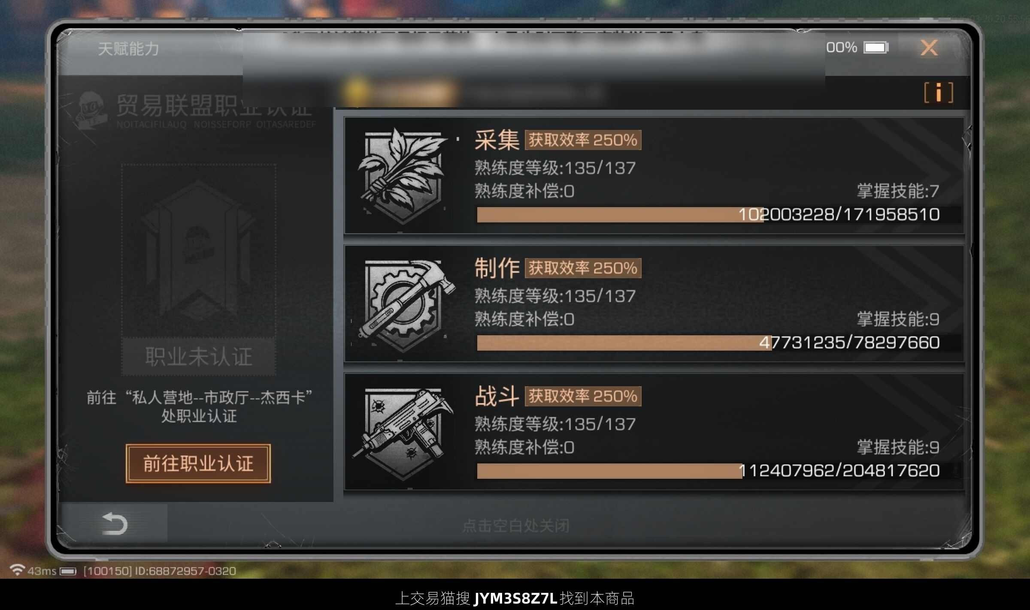Click the 前往职业认证 button

coord(198,464)
